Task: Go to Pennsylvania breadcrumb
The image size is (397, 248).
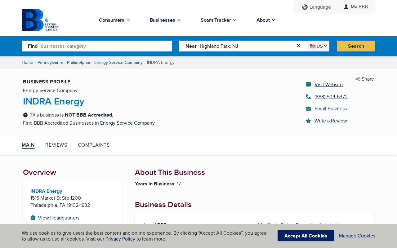Action: point(50,63)
